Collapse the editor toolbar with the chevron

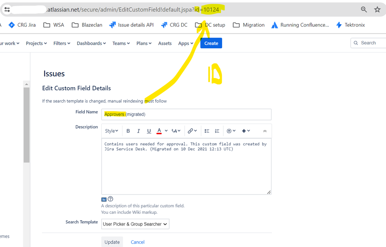(265, 131)
